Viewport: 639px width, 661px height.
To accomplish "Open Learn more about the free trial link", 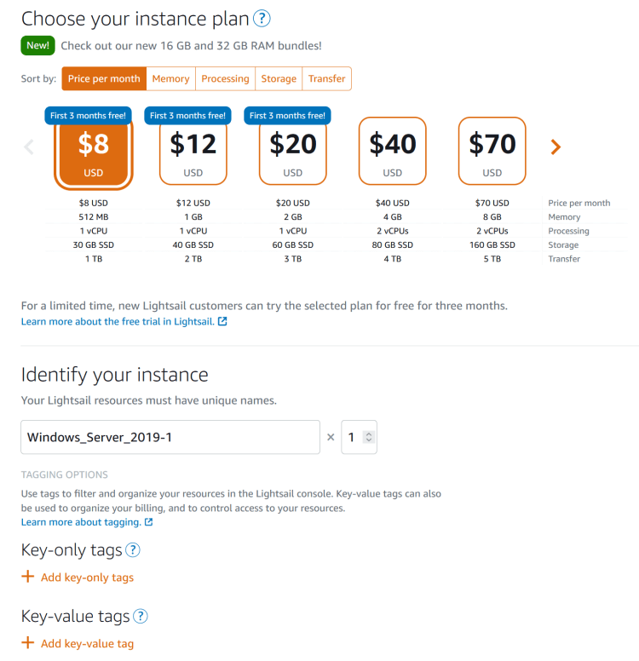I will (x=118, y=322).
